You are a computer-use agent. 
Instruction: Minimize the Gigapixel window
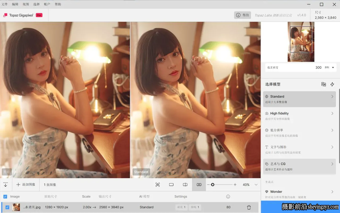click(309, 4)
